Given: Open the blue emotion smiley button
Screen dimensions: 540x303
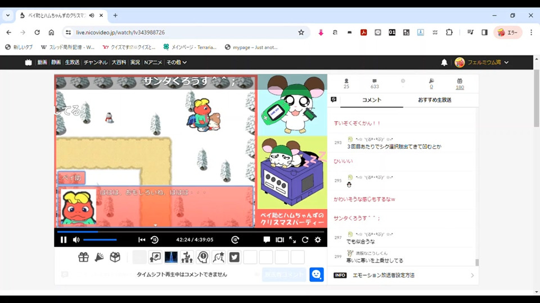Looking at the screenshot, I should [317, 274].
